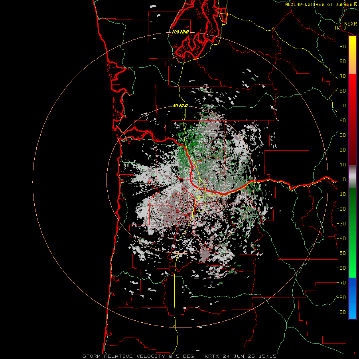Click the positive 10 value on the velocity scale
This screenshot has width=359, height=359.
(x=343, y=165)
